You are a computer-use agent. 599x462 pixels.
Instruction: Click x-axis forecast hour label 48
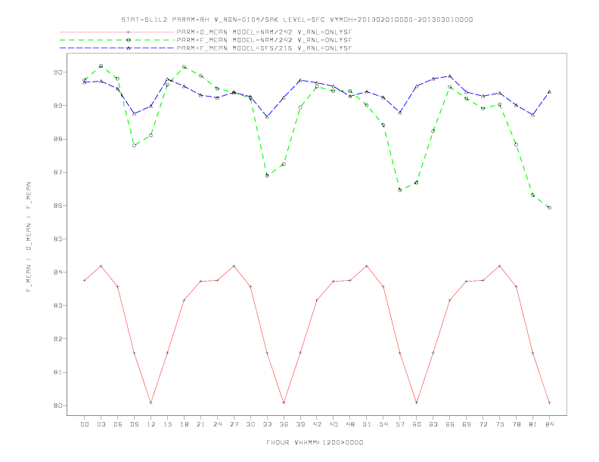(350, 424)
